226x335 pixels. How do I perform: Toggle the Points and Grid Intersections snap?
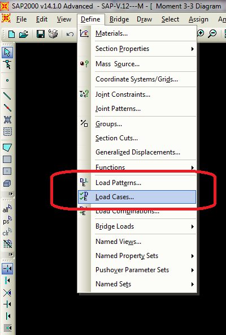point(7,269)
